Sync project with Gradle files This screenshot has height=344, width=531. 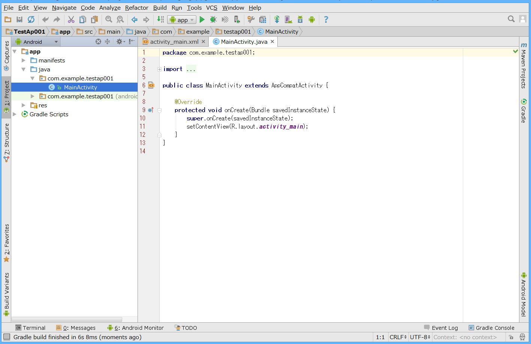(x=277, y=19)
